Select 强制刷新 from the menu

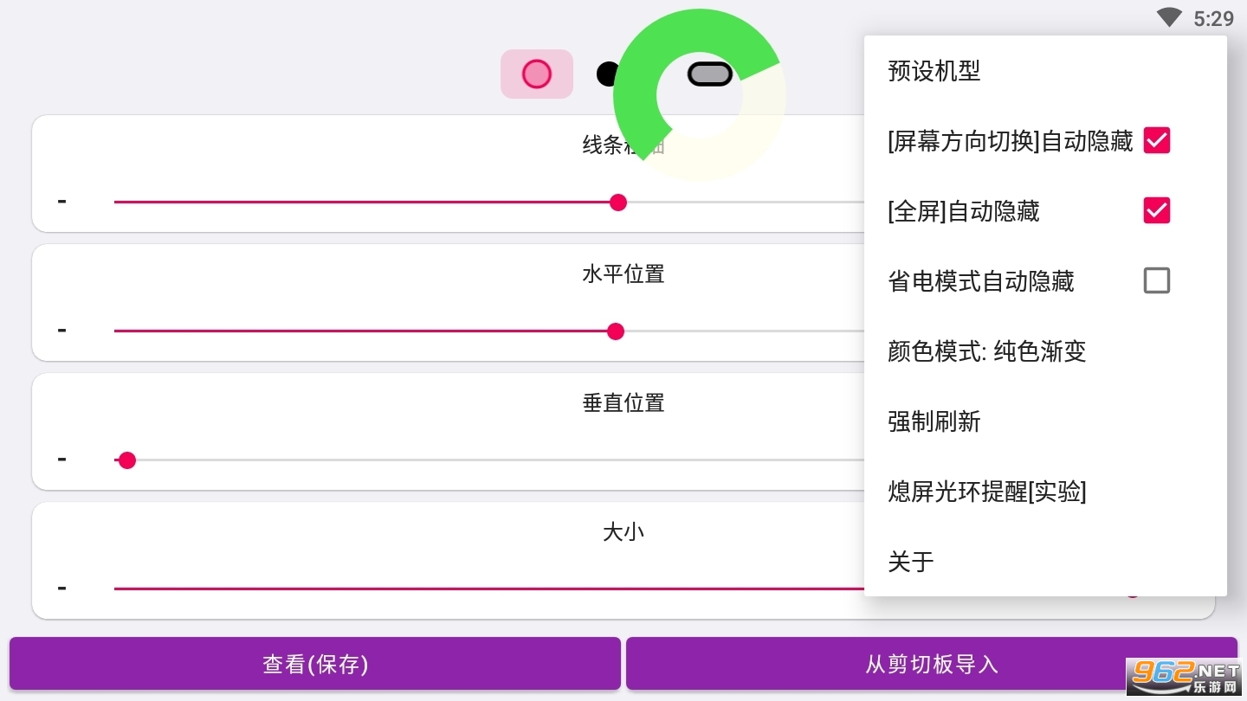pos(934,421)
